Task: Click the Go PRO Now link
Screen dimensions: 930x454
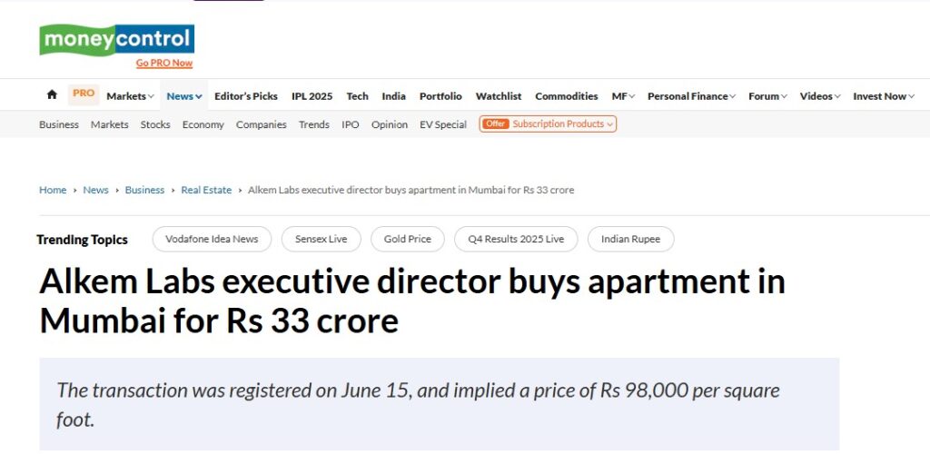Action: click(x=164, y=64)
